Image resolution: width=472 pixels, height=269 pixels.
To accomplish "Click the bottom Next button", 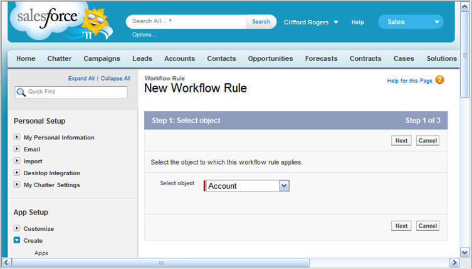I will (x=401, y=226).
